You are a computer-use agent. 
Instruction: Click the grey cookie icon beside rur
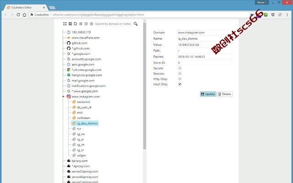click(x=74, y=129)
